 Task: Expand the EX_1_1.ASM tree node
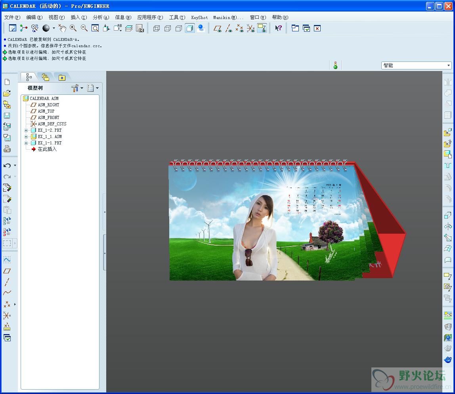pos(26,136)
